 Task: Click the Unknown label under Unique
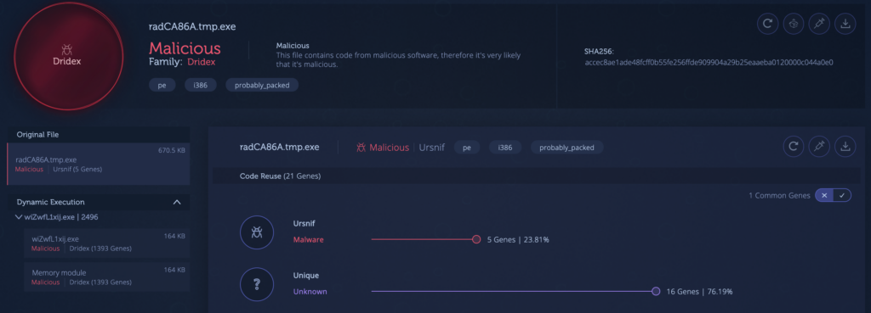[310, 292]
